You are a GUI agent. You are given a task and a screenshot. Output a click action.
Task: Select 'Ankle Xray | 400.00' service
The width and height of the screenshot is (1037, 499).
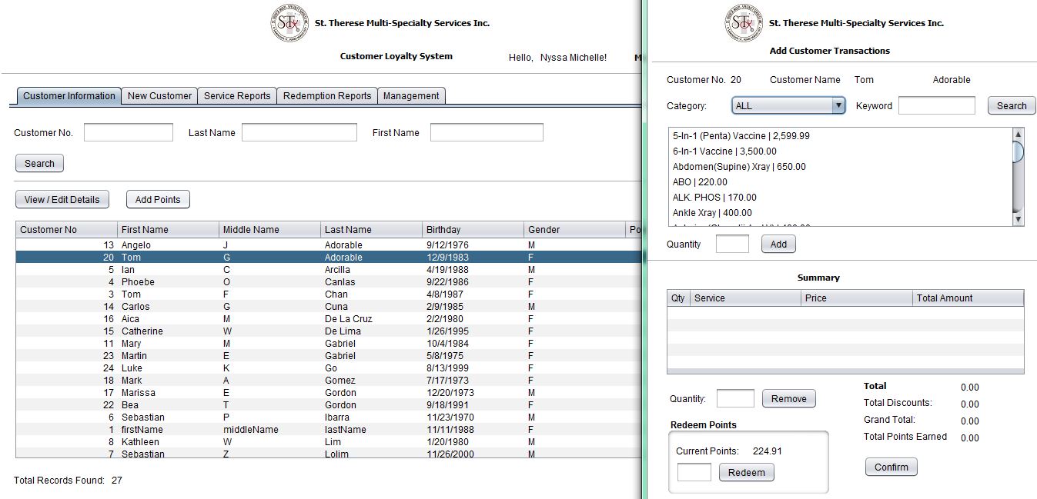(x=840, y=213)
